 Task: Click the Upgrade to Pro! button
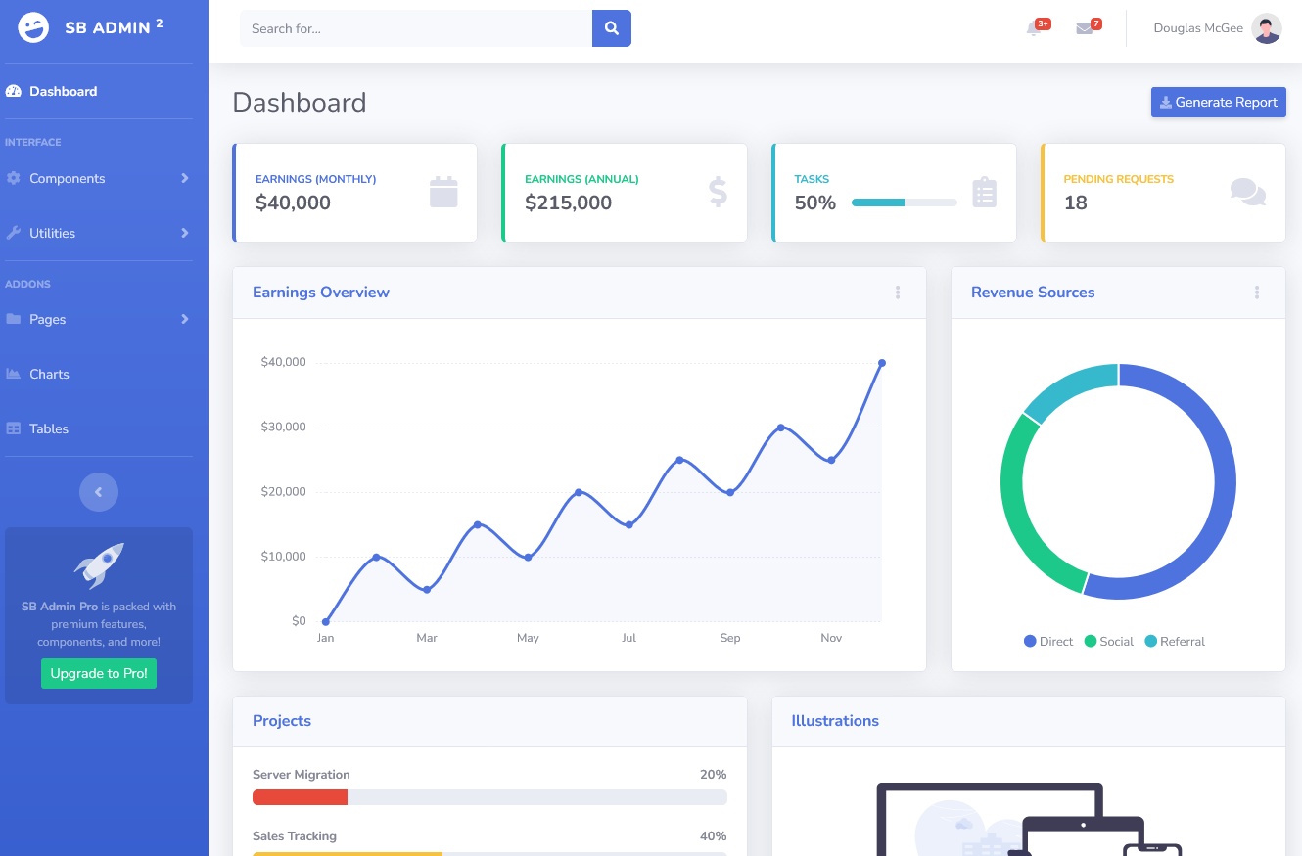point(99,673)
